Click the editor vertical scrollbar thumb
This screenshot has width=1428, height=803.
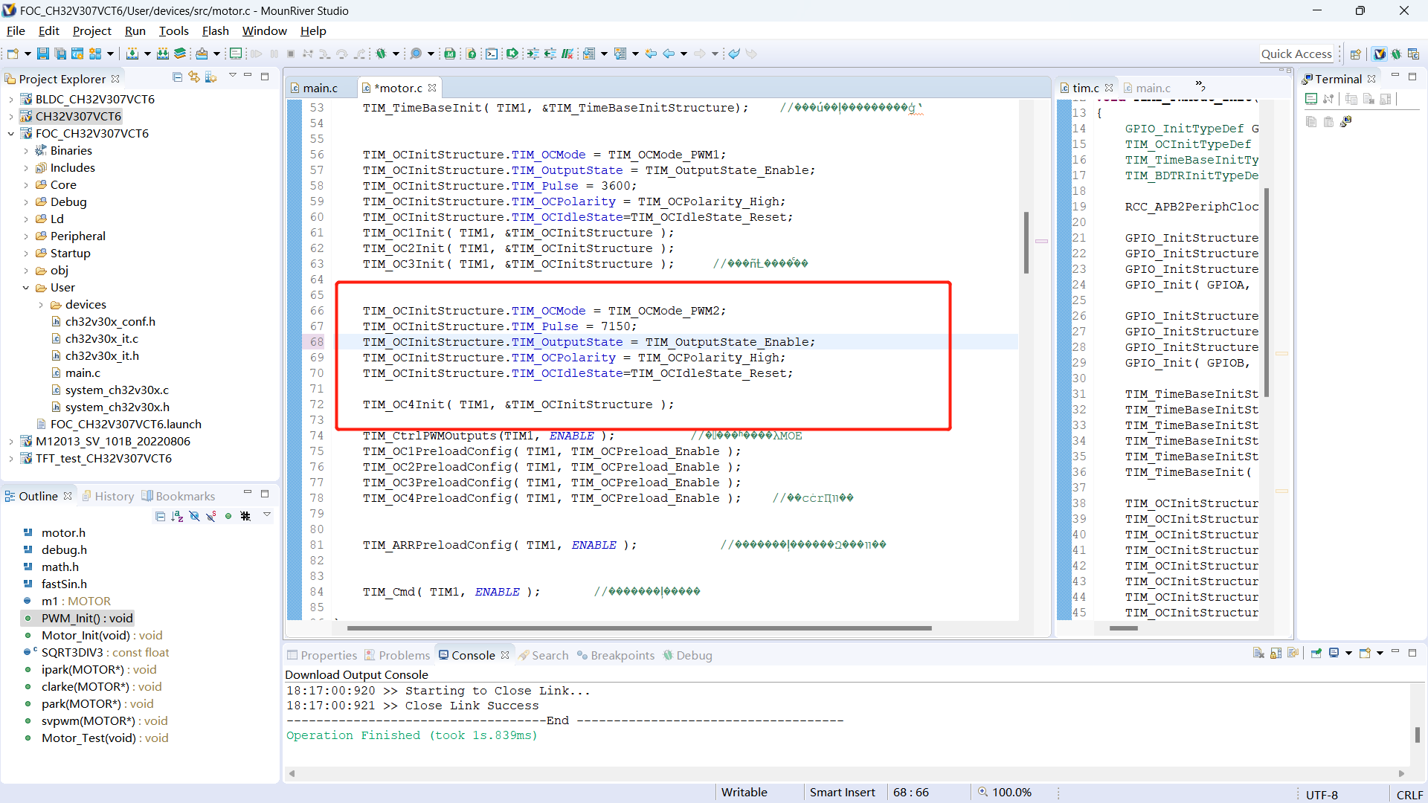point(1026,242)
